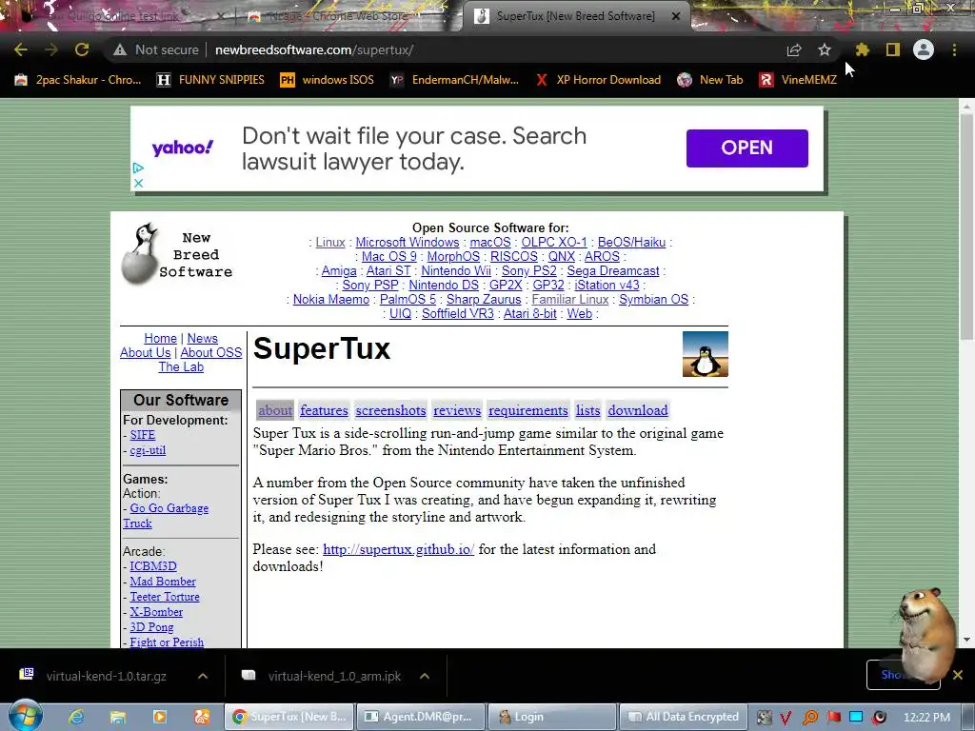Screen dimensions: 975x731
Task: Open the Chrome profile avatar
Action: 924,49
